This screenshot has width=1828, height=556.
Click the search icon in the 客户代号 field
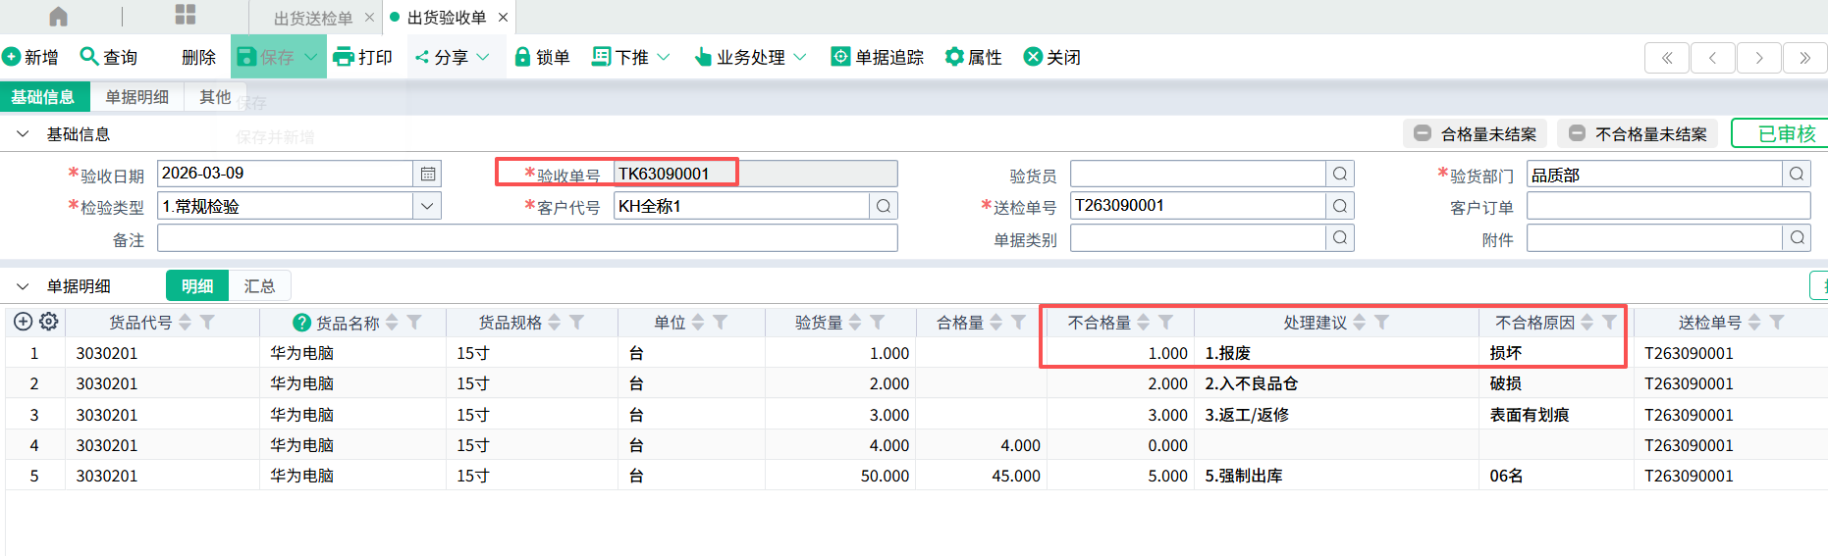pos(884,206)
